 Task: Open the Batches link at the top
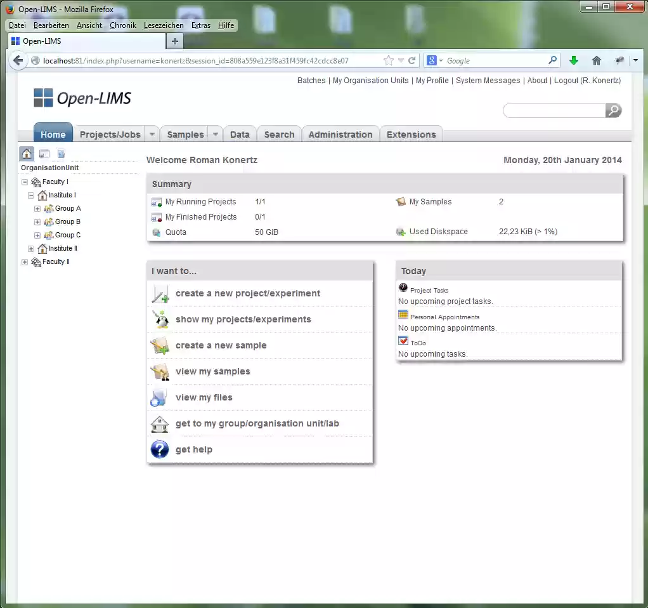pos(311,81)
